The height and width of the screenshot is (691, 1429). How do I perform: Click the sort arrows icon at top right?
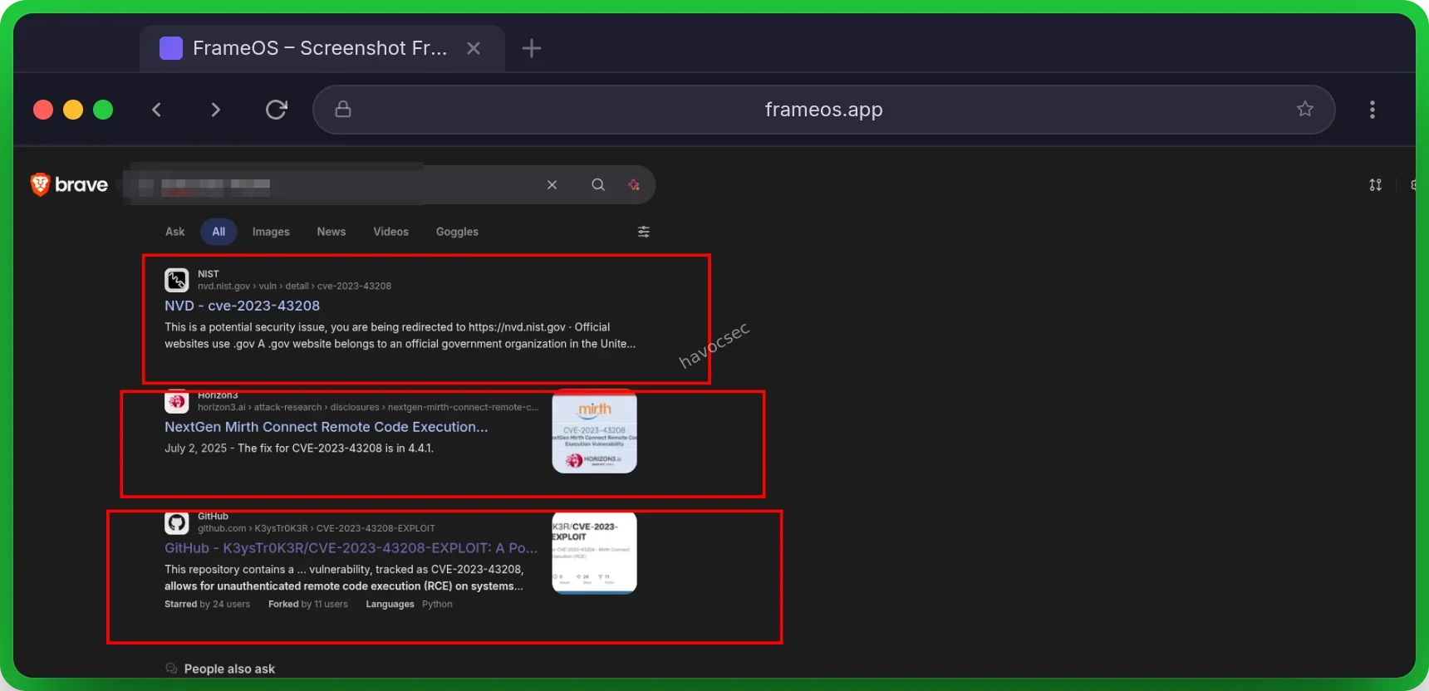point(1376,184)
